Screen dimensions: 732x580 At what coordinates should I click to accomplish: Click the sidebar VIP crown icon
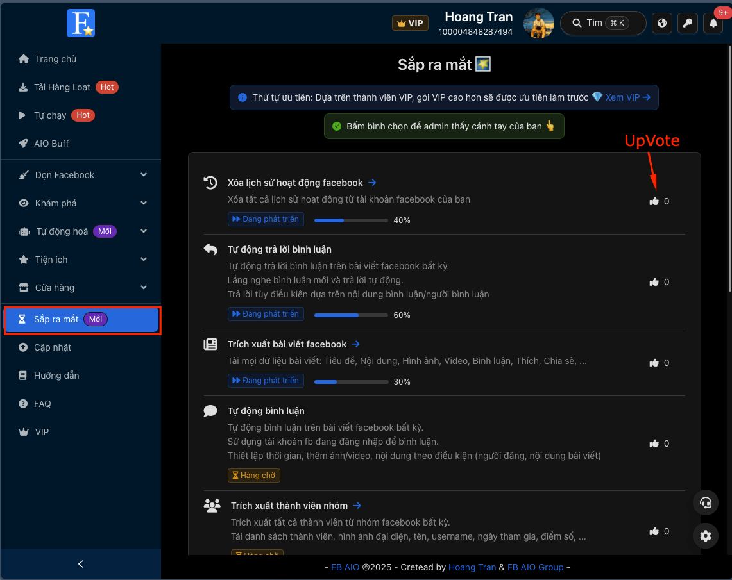(x=23, y=432)
